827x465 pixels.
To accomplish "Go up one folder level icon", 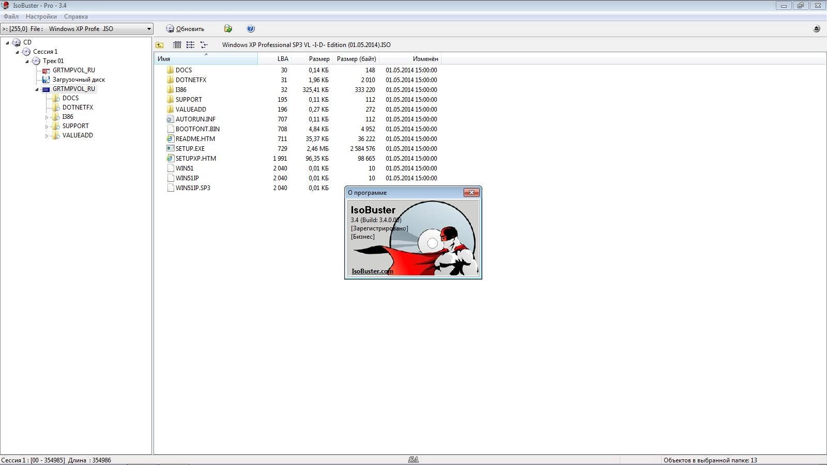I will point(160,45).
